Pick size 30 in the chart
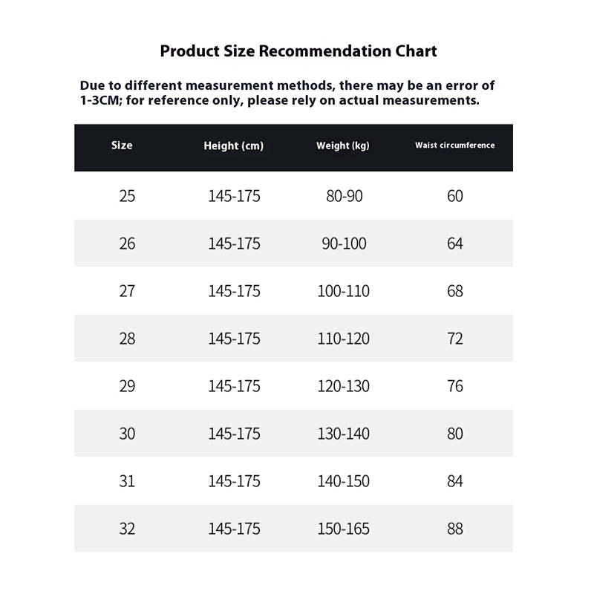Viewport: 594px width, 594px height. coord(127,434)
